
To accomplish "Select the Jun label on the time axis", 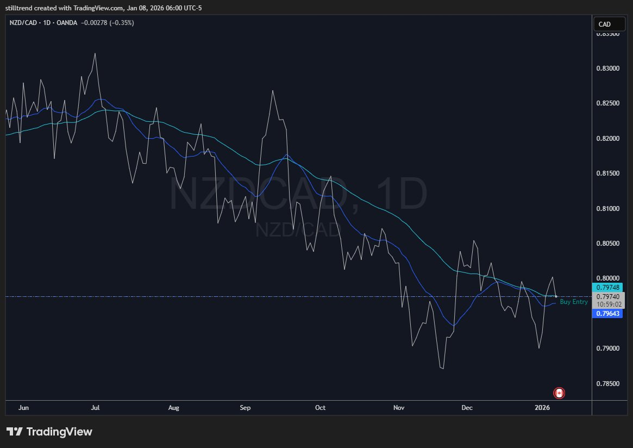I will coord(23,407).
